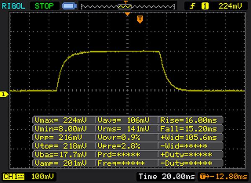Click the Time 20.00ms timebase readout
251x183 pixels.
point(166,176)
